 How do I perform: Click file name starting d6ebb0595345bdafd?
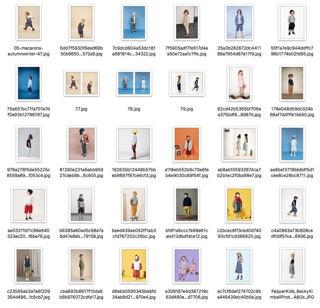134,294
